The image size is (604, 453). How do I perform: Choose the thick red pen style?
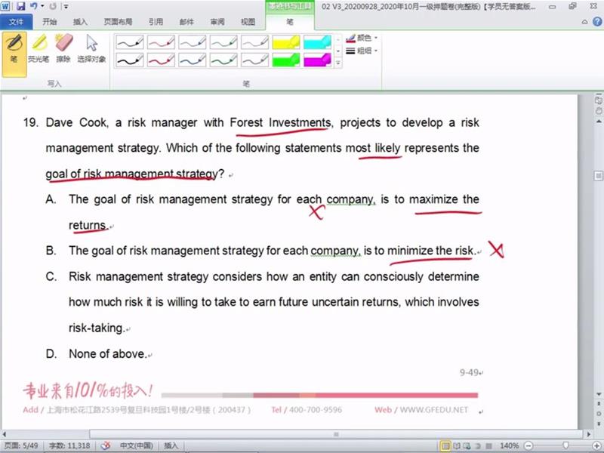[x=161, y=60]
